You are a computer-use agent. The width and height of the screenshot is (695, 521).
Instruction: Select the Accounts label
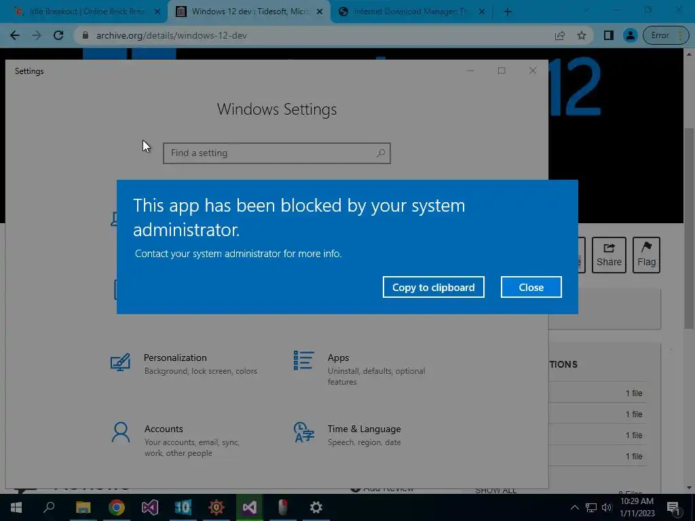pos(164,429)
